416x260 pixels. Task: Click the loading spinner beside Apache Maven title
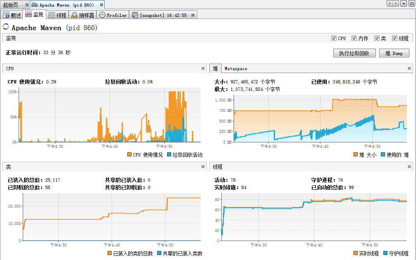click(x=6, y=26)
